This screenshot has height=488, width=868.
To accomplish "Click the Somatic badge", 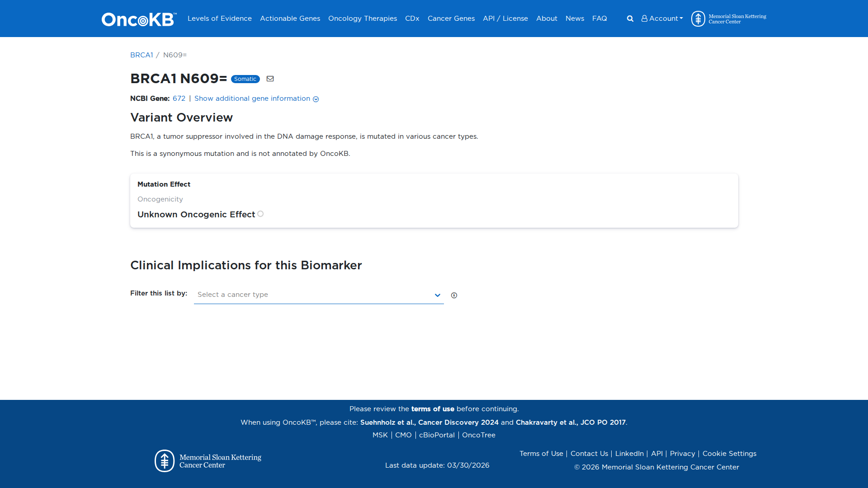I will click(x=245, y=79).
